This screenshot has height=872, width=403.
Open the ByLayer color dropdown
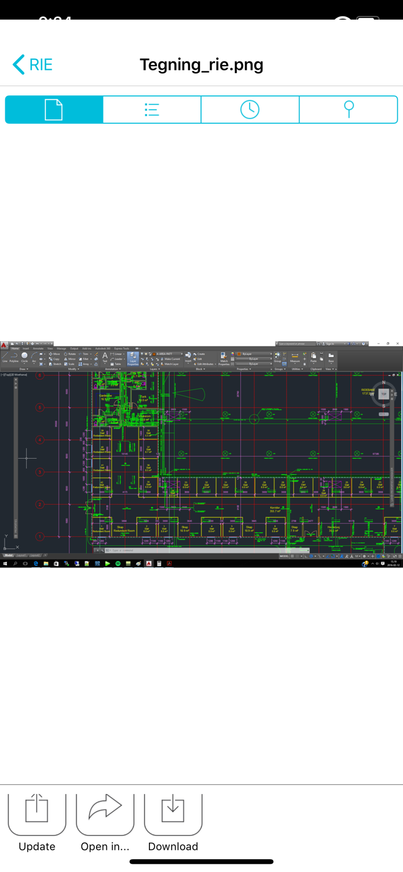coord(254,353)
